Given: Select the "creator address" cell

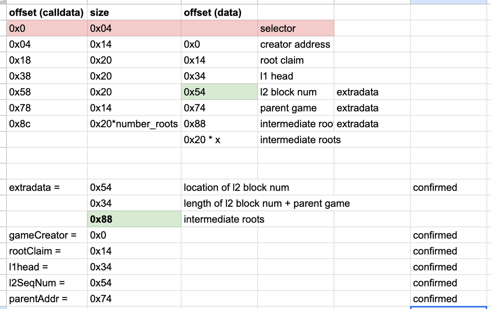Looking at the screenshot, I should [x=296, y=44].
